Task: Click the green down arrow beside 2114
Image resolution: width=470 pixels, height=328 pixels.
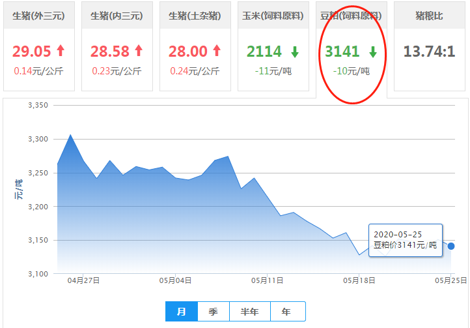Action: [295, 52]
